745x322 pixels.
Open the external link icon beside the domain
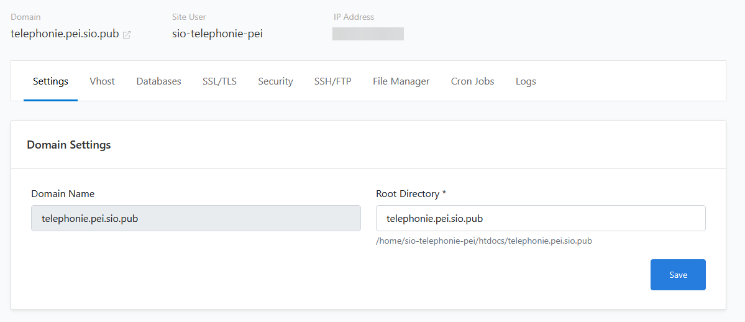point(127,35)
